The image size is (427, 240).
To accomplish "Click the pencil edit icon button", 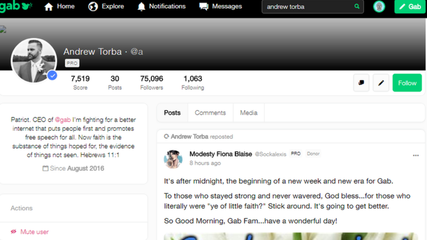I will [x=381, y=83].
